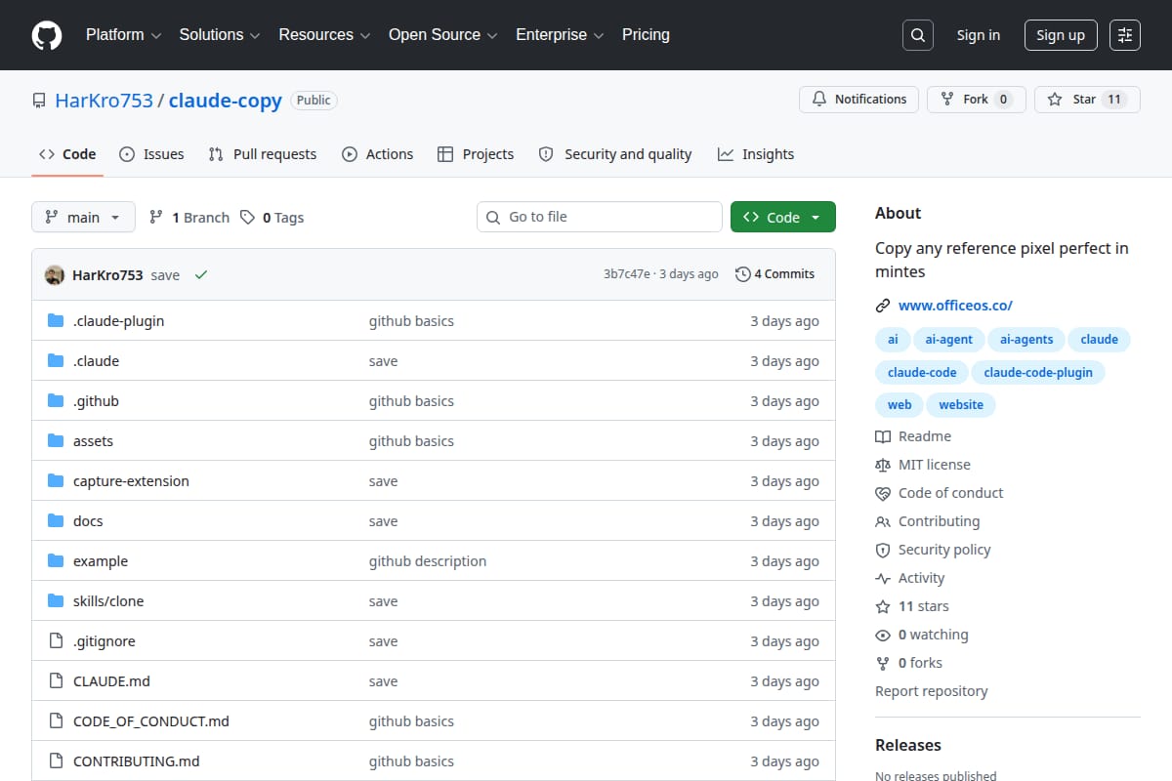Select the claude topic tag
This screenshot has height=781, width=1172.
pos(1100,340)
